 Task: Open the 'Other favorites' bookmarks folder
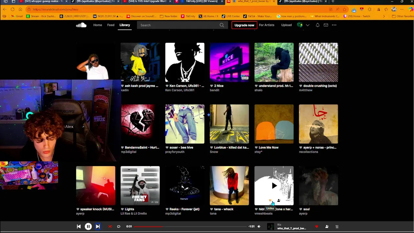point(403,16)
